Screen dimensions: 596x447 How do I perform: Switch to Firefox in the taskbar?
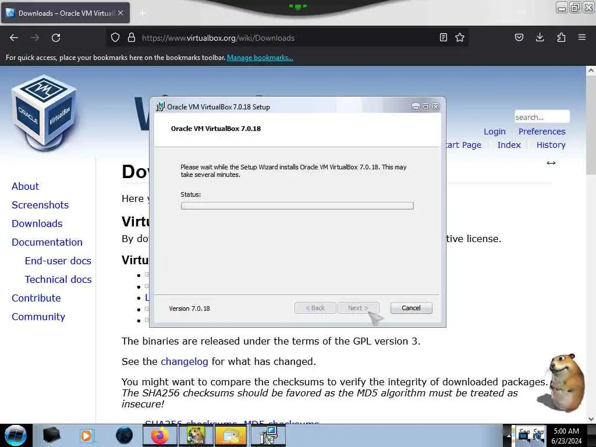point(159,435)
